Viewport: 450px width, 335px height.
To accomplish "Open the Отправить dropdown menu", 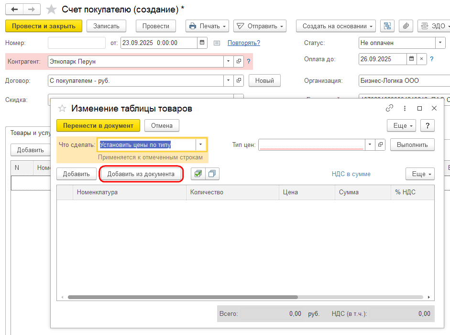I will pos(260,26).
